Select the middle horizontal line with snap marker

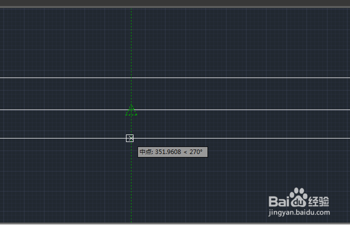(175, 109)
